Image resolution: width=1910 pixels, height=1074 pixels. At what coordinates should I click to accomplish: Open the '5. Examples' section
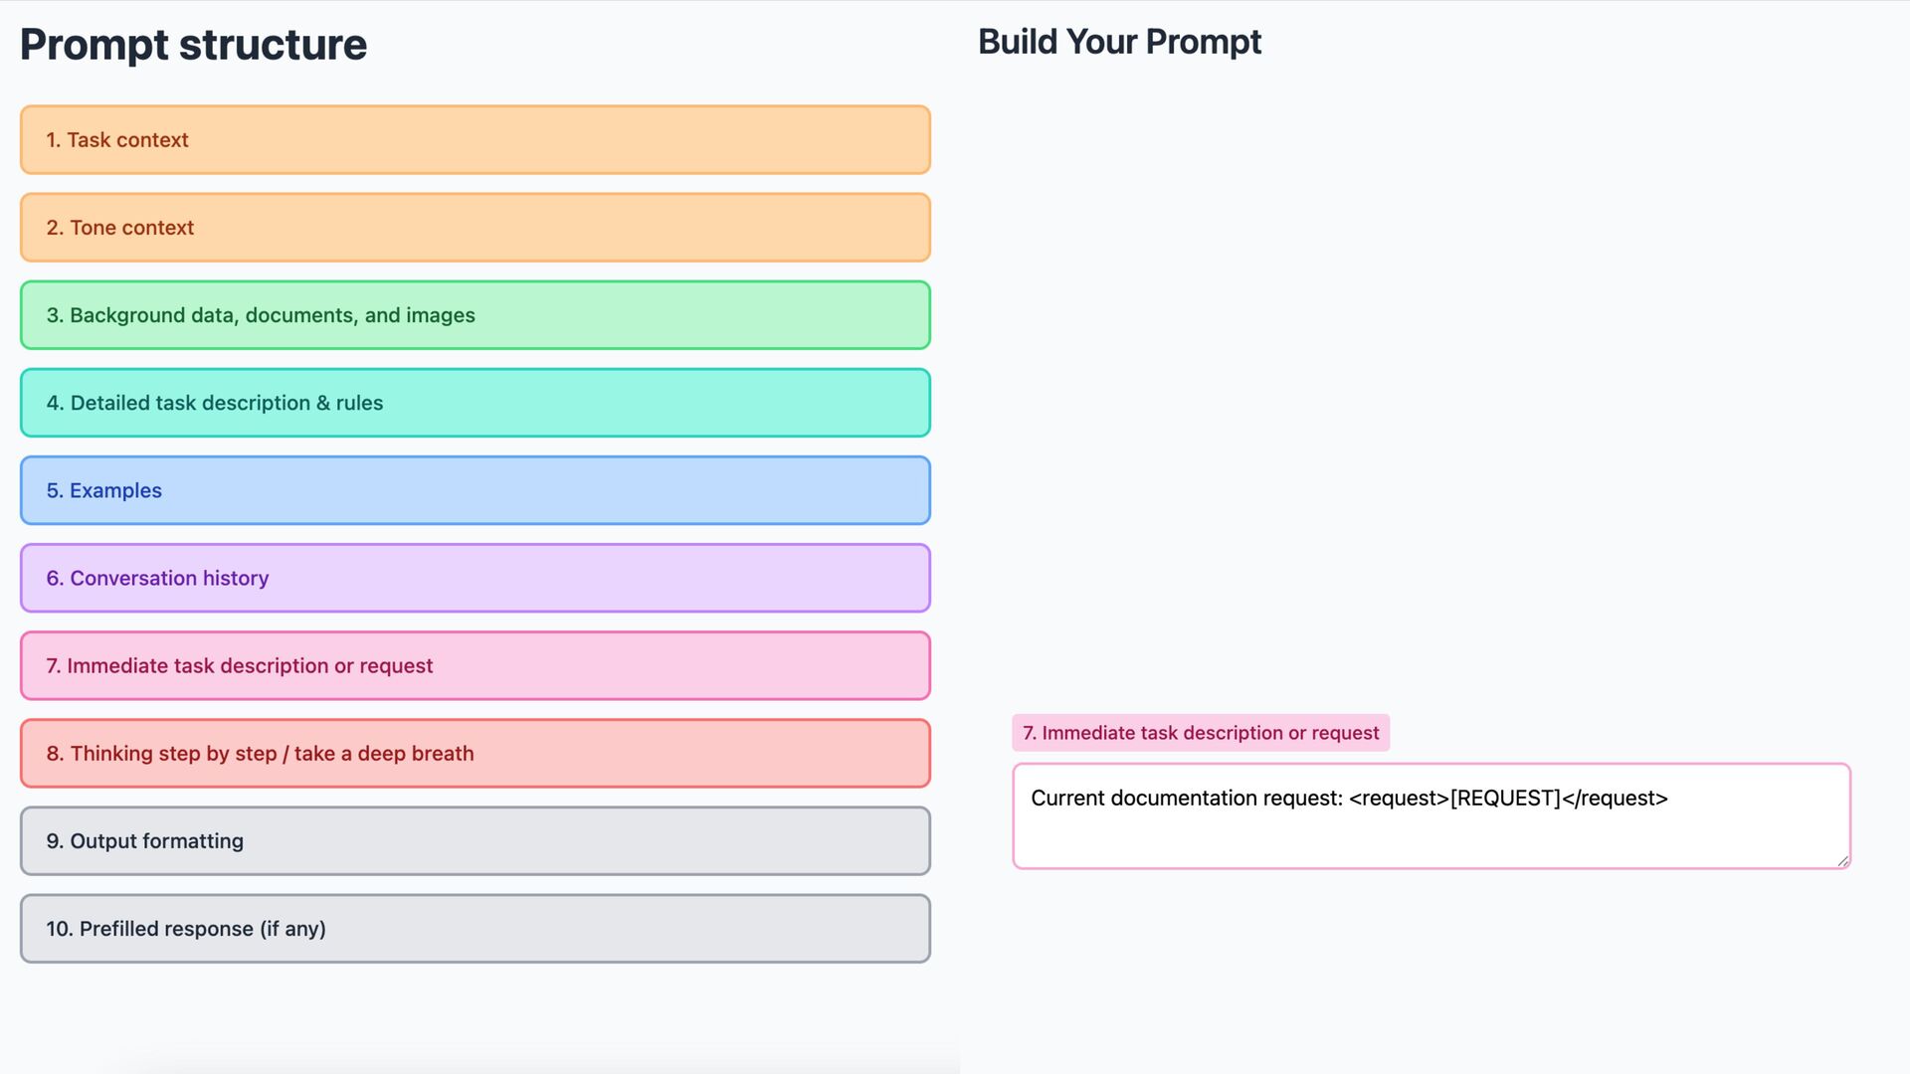(x=476, y=490)
